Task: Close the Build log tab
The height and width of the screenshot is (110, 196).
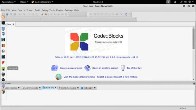Action: pos(56,88)
